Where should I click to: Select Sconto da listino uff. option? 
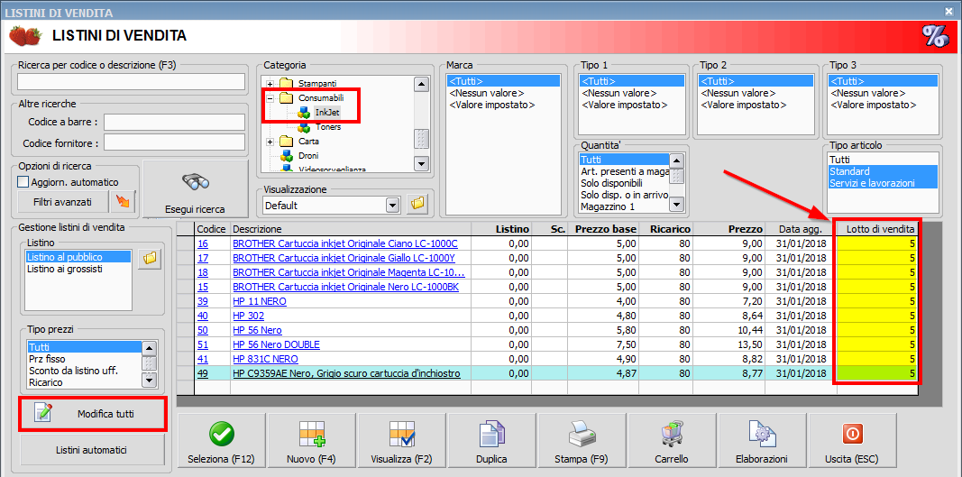(x=84, y=371)
